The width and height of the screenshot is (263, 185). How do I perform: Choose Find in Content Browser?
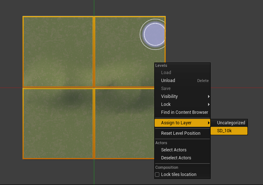click(x=182, y=112)
